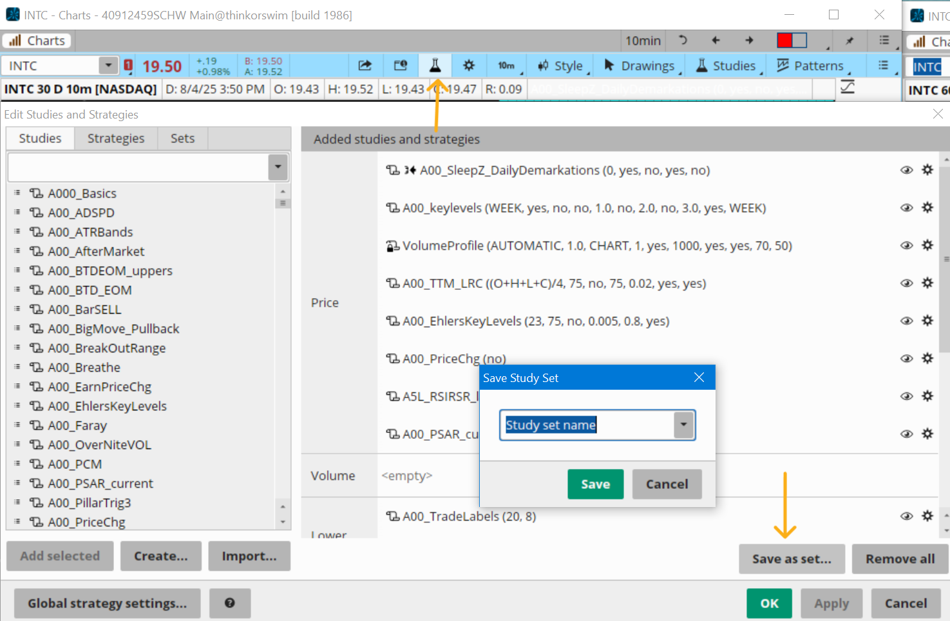The image size is (950, 621).
Task: Click the share chart icon
Action: click(x=365, y=65)
